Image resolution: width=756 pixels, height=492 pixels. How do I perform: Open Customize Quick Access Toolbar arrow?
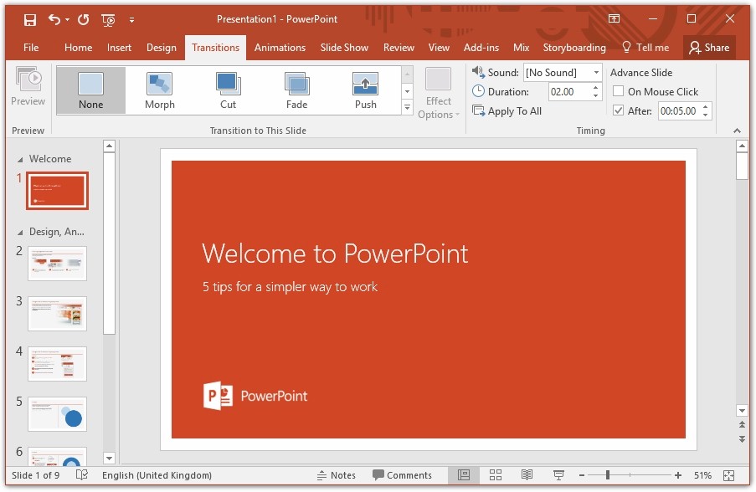pyautogui.click(x=131, y=20)
